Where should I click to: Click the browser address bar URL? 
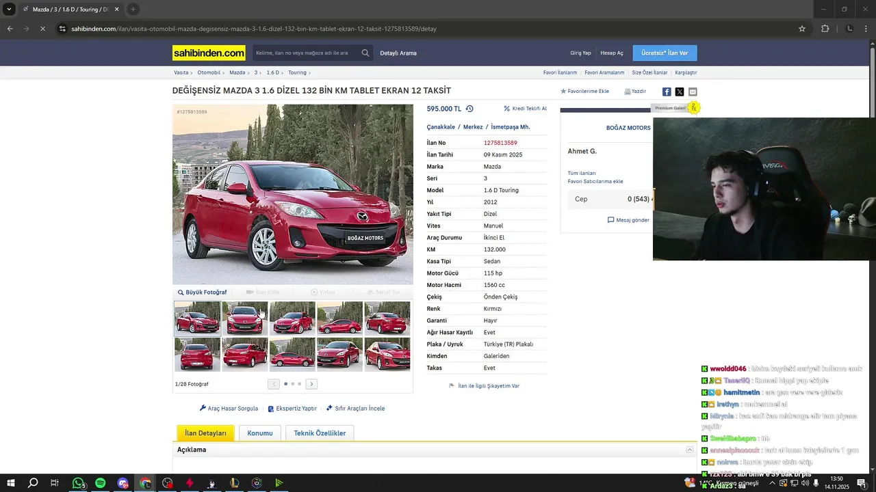pos(253,29)
